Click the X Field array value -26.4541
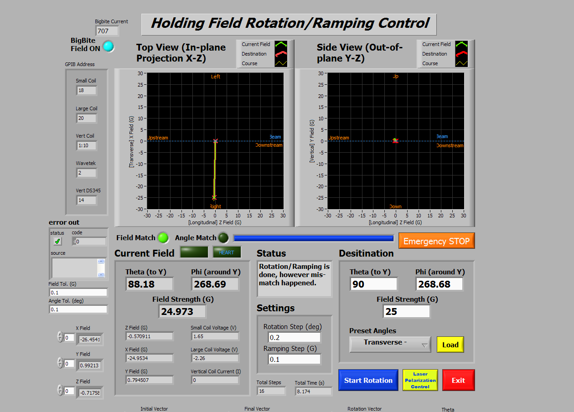This screenshot has width=574, height=412. (89, 340)
